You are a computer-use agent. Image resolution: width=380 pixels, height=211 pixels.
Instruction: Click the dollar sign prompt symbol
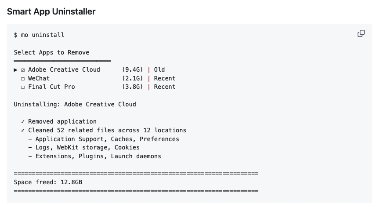click(16, 35)
